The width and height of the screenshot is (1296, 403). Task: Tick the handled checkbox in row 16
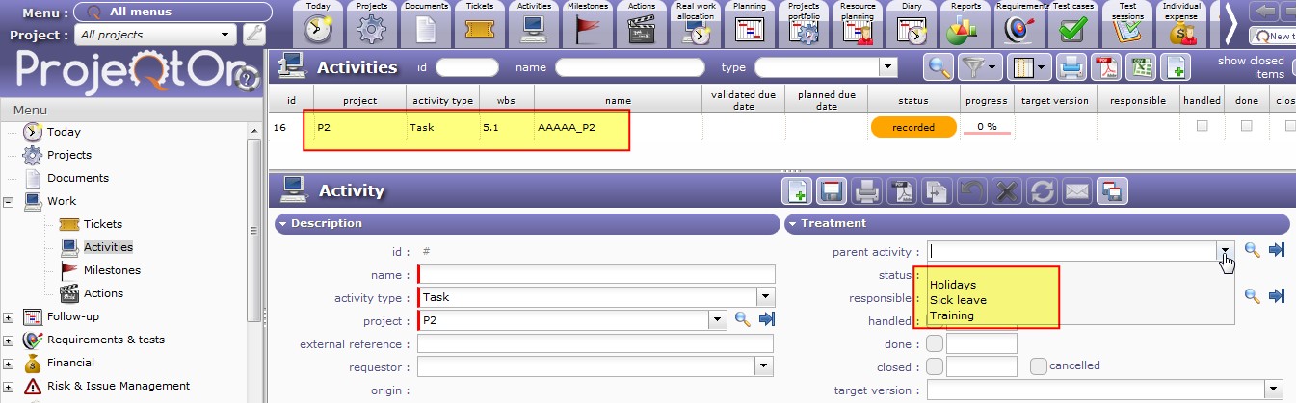click(x=1202, y=126)
